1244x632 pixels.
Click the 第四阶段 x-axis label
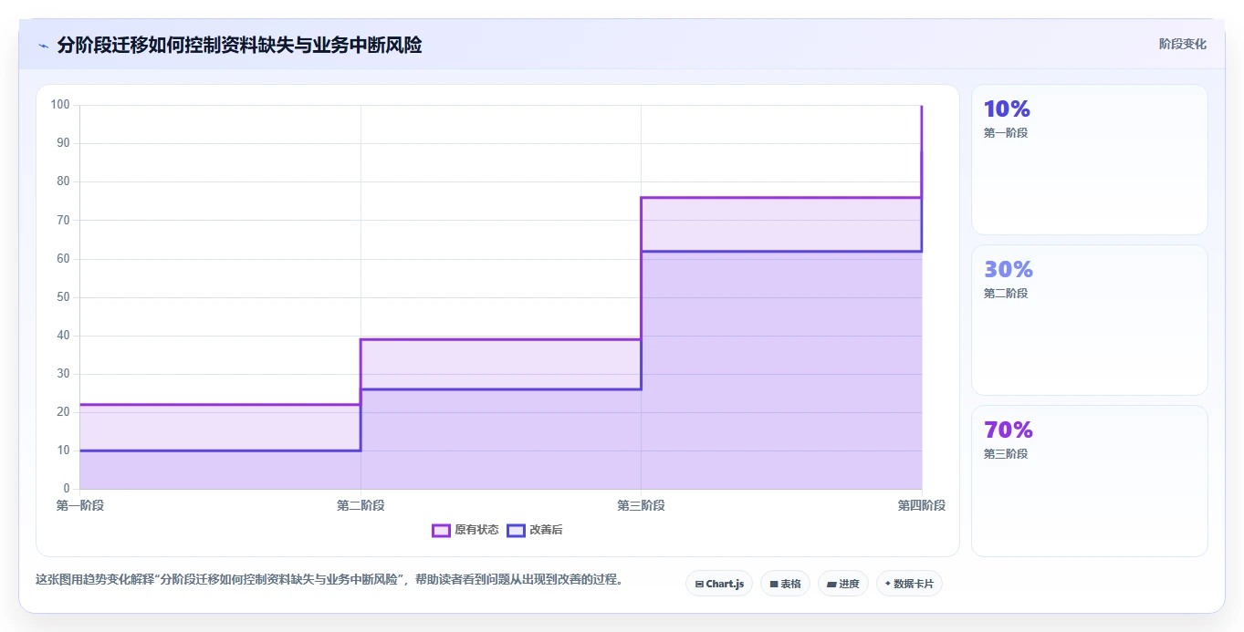pyautogui.click(x=922, y=505)
